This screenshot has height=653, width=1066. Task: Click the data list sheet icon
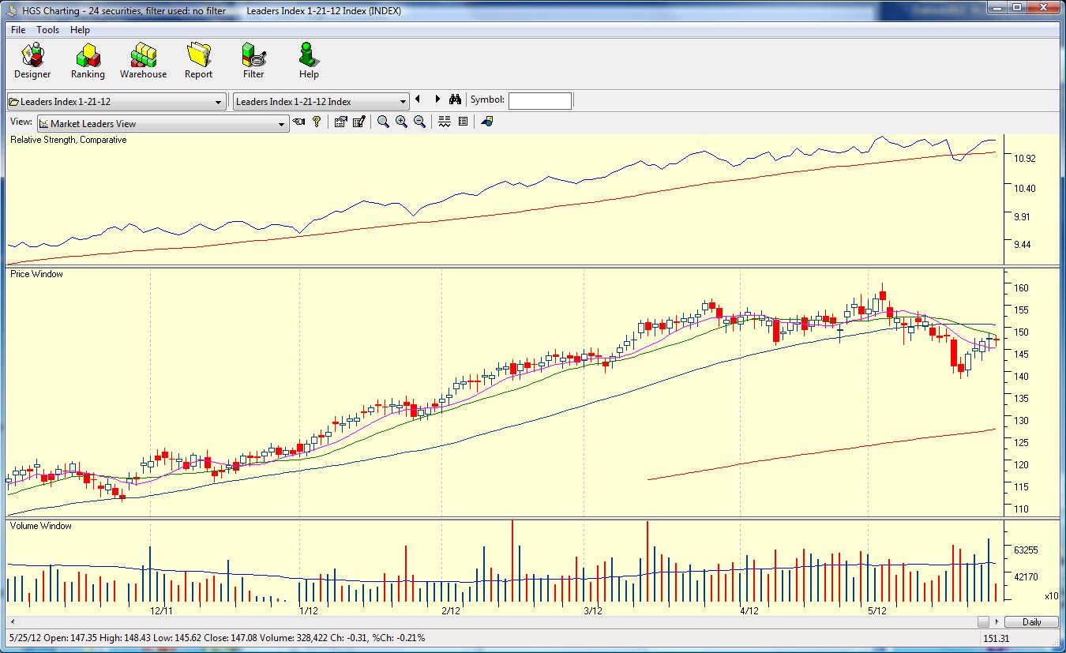click(463, 122)
